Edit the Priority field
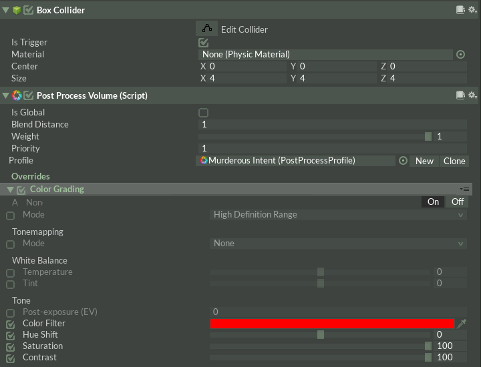Image resolution: width=481 pixels, height=367 pixels. [333, 149]
